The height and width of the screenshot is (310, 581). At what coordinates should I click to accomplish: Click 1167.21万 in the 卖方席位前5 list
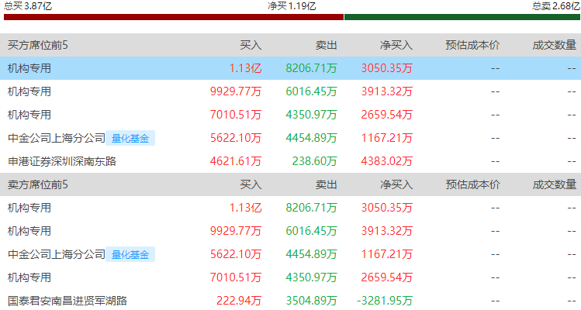point(387,254)
